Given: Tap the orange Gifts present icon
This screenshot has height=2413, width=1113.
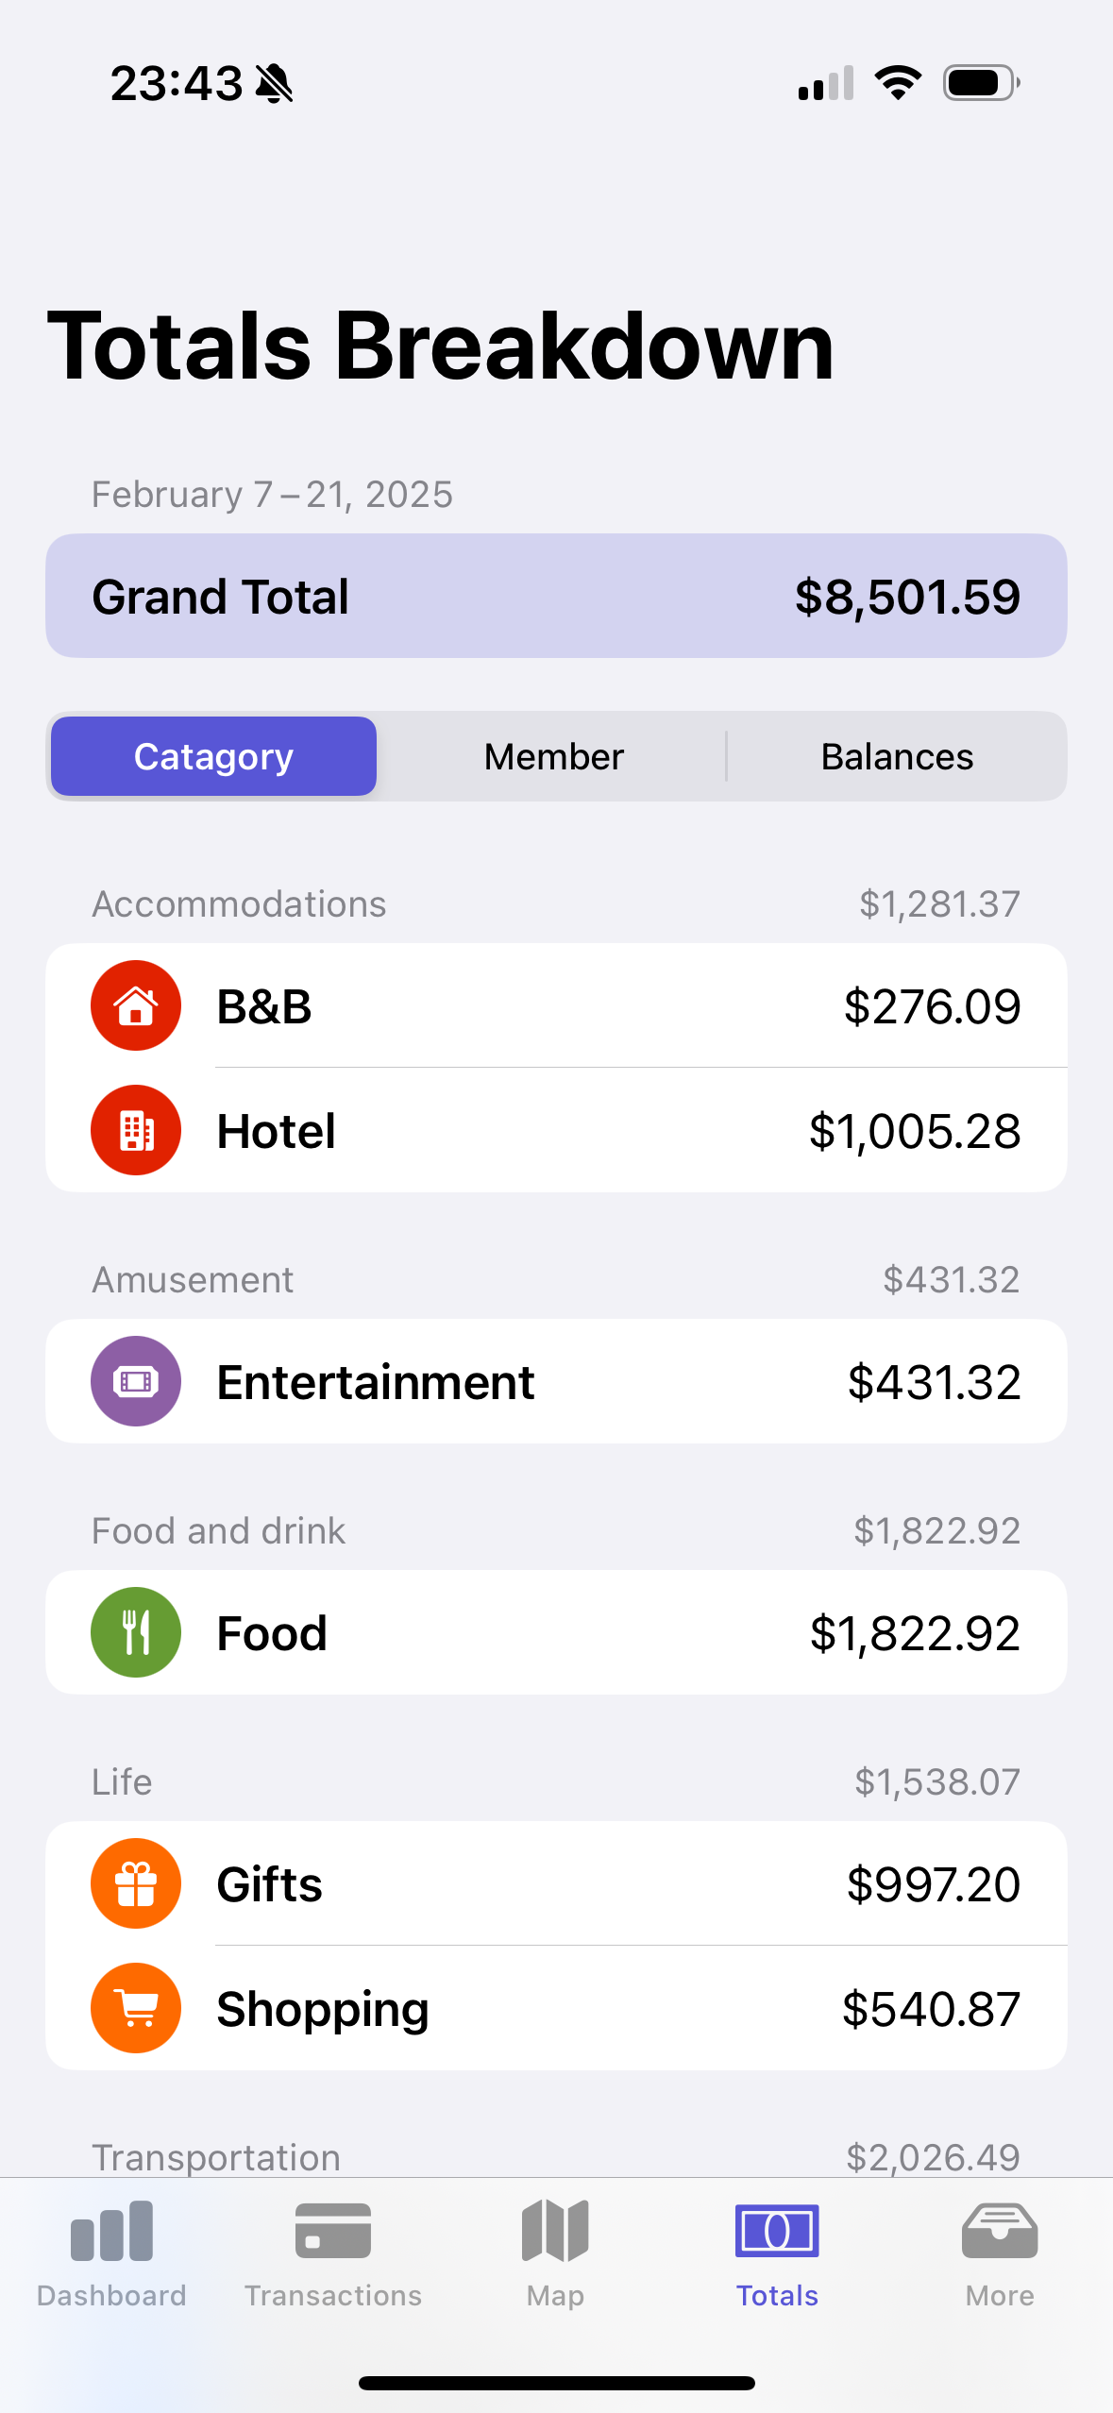Looking at the screenshot, I should (x=136, y=1883).
